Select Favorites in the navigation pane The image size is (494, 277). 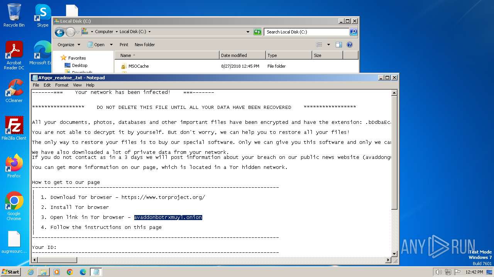point(77,58)
